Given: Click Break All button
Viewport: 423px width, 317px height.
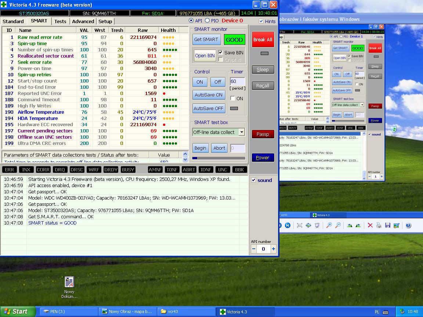Looking at the screenshot, I should click(x=263, y=40).
